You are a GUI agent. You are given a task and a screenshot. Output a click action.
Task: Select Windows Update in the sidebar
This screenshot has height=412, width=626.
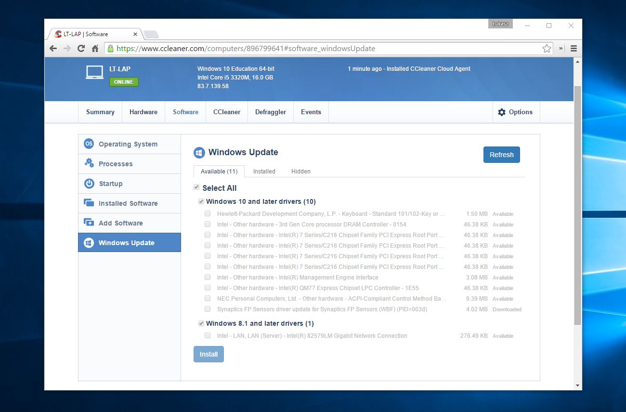click(130, 242)
